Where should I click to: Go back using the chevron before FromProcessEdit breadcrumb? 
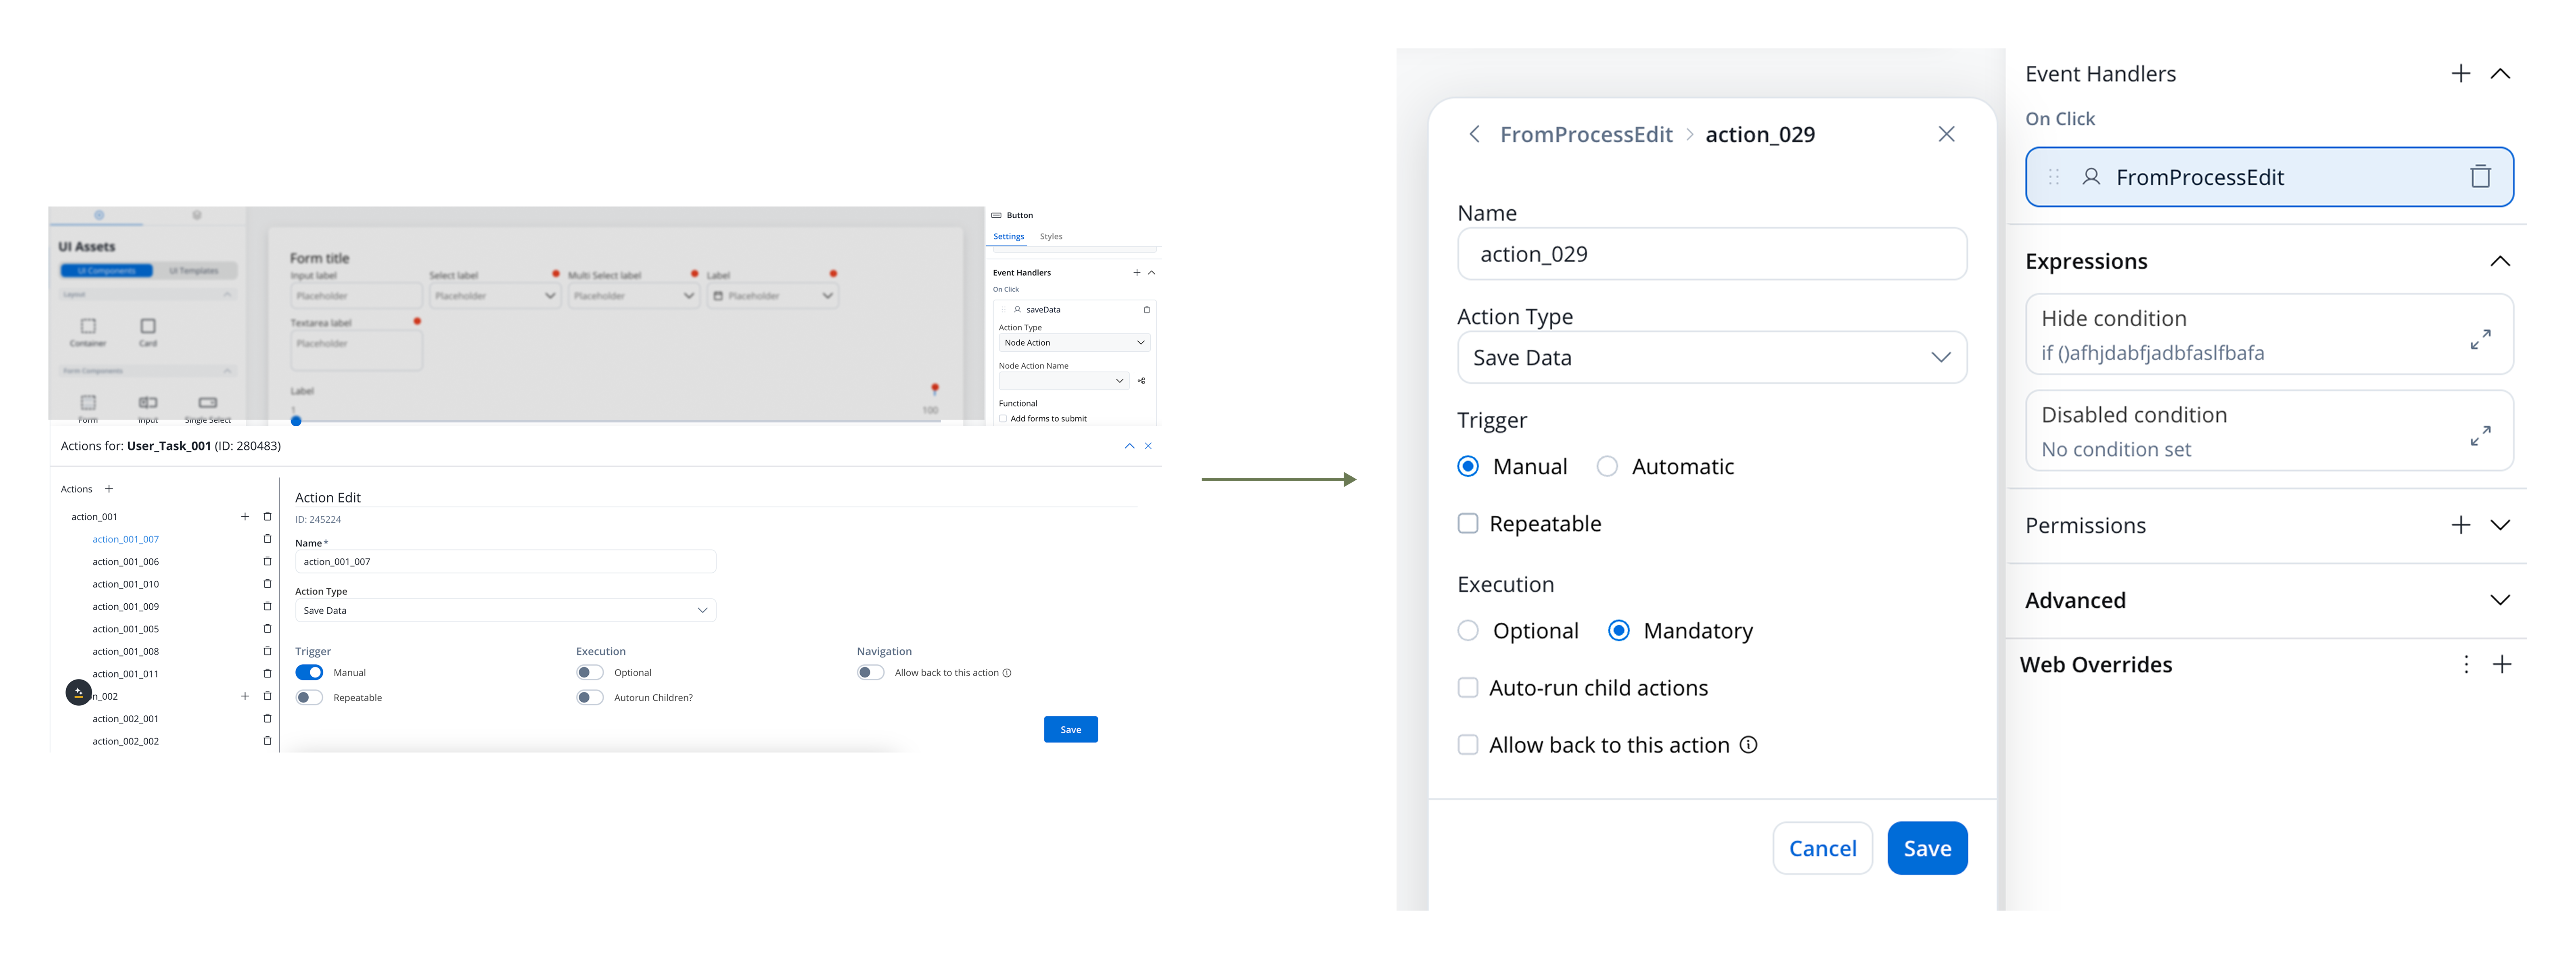[x=1474, y=134]
